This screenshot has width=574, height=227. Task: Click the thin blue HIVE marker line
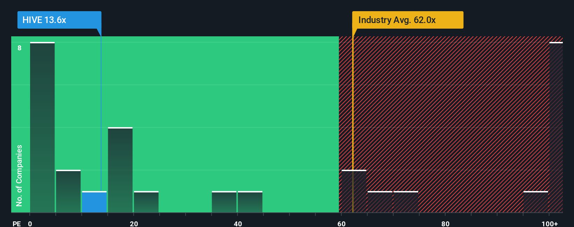(101, 114)
